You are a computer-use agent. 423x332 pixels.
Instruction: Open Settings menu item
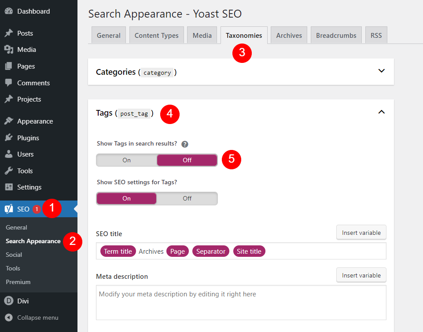[x=29, y=187]
